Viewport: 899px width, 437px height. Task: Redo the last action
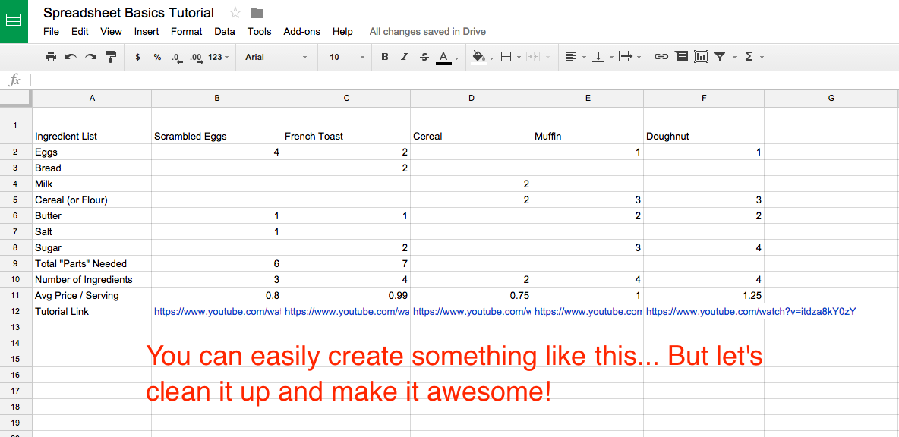[90, 56]
